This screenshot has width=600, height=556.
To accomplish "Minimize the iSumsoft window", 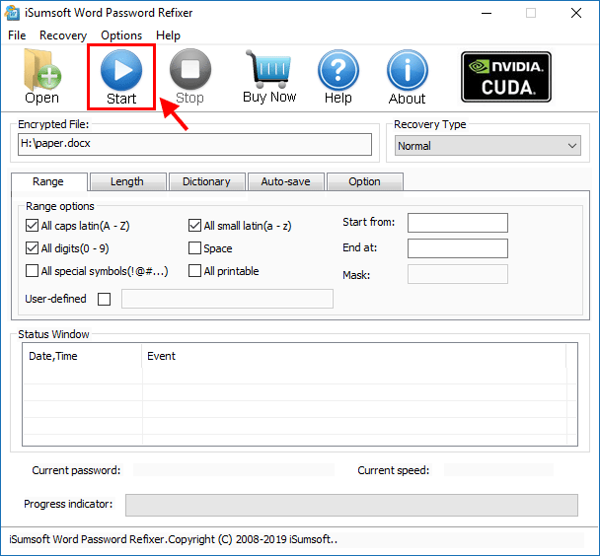I will coord(487,13).
